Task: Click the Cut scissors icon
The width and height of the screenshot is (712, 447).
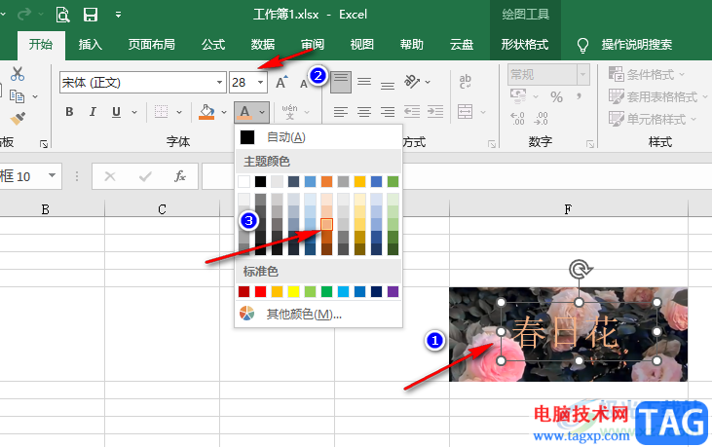Action: click(x=18, y=74)
